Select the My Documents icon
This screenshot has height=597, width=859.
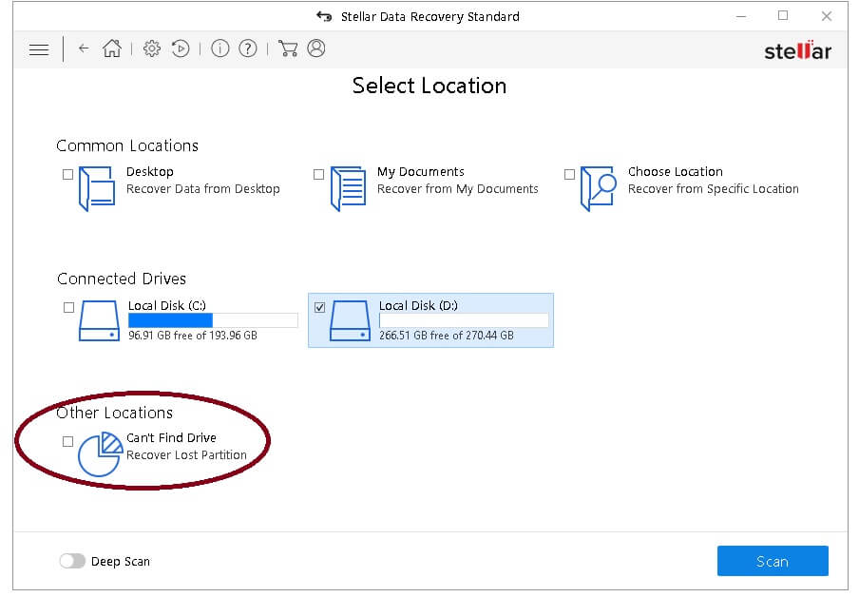[348, 188]
